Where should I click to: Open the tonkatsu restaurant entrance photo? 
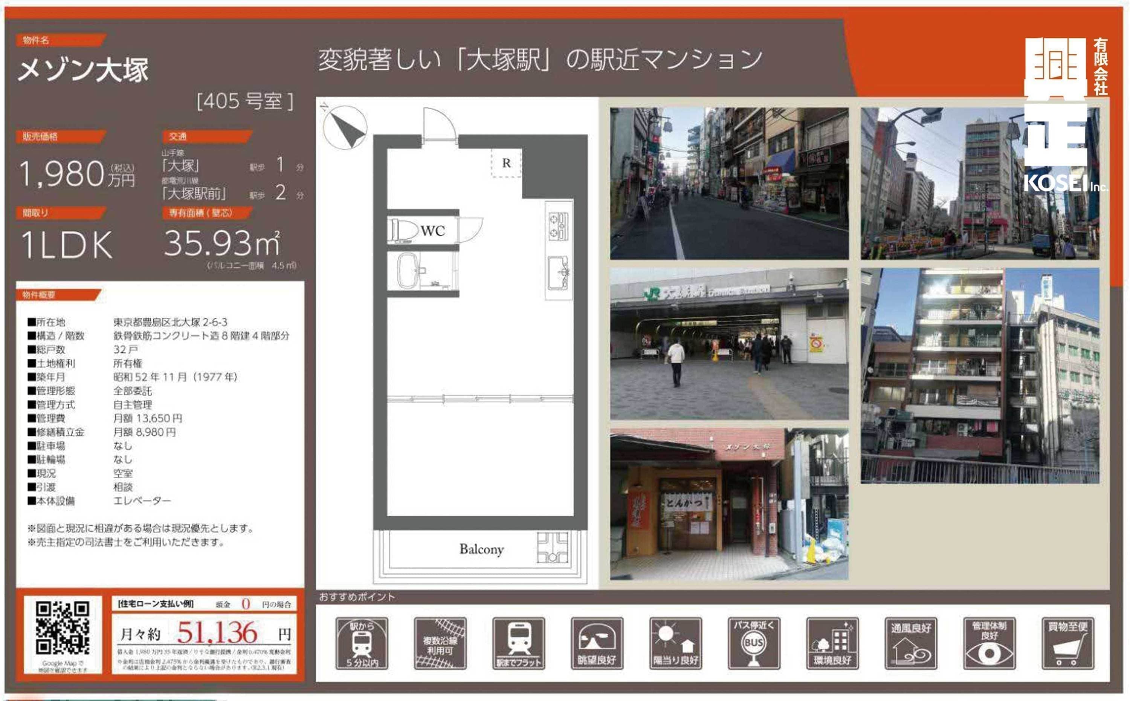click(x=729, y=504)
